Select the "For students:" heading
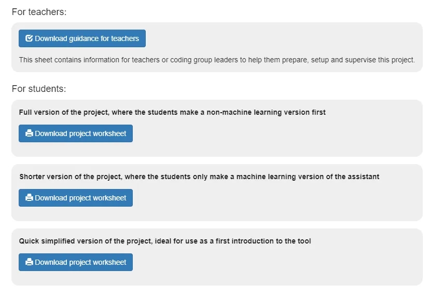Image resolution: width=431 pixels, height=297 pixels. (x=39, y=89)
